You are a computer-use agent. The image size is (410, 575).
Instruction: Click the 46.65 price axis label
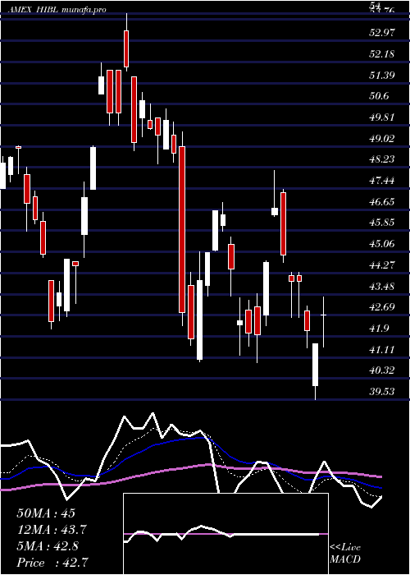382,202
